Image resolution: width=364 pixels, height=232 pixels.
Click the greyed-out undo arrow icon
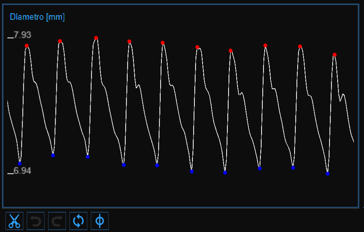(36, 221)
